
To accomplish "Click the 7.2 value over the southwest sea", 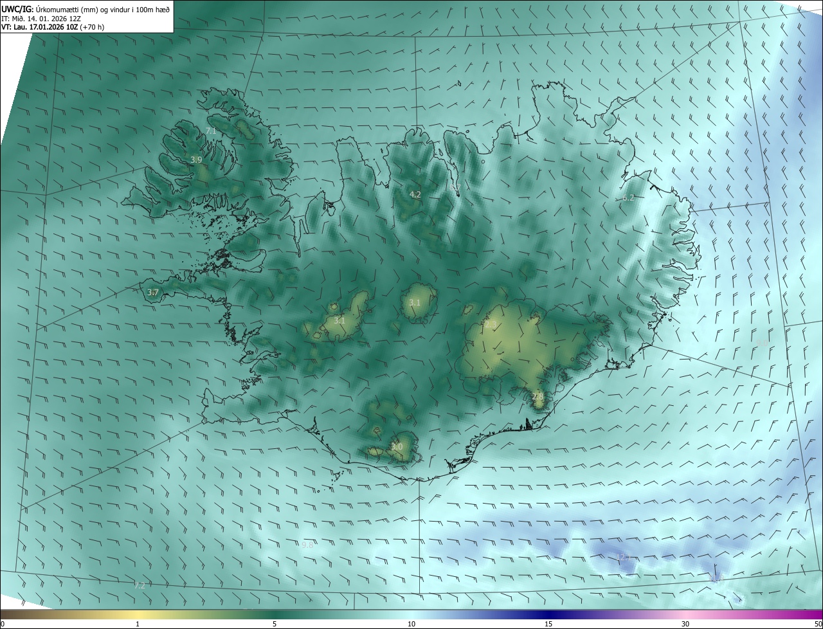I will tap(139, 585).
